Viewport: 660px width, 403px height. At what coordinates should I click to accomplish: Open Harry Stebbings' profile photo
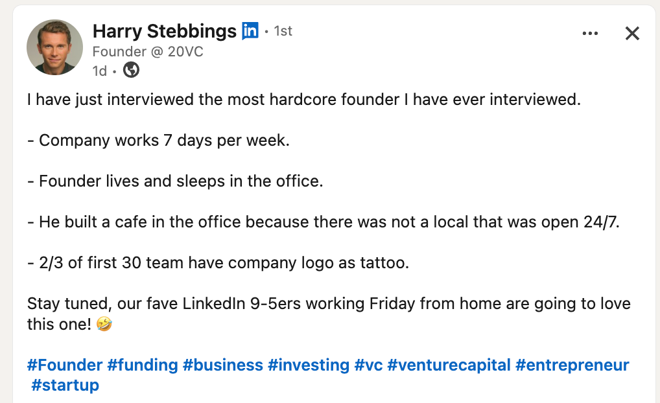[54, 47]
